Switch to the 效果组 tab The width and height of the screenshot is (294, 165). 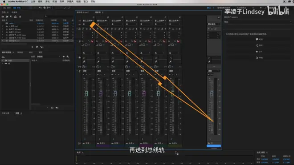(x=20, y=52)
